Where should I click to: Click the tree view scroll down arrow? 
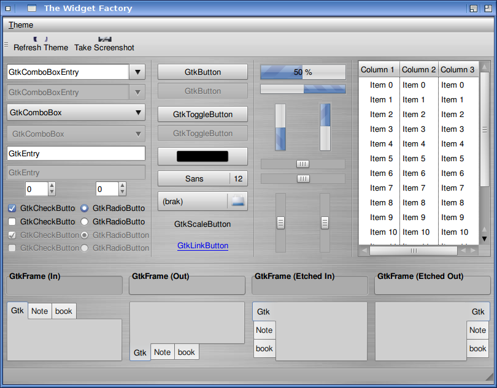[x=484, y=239]
